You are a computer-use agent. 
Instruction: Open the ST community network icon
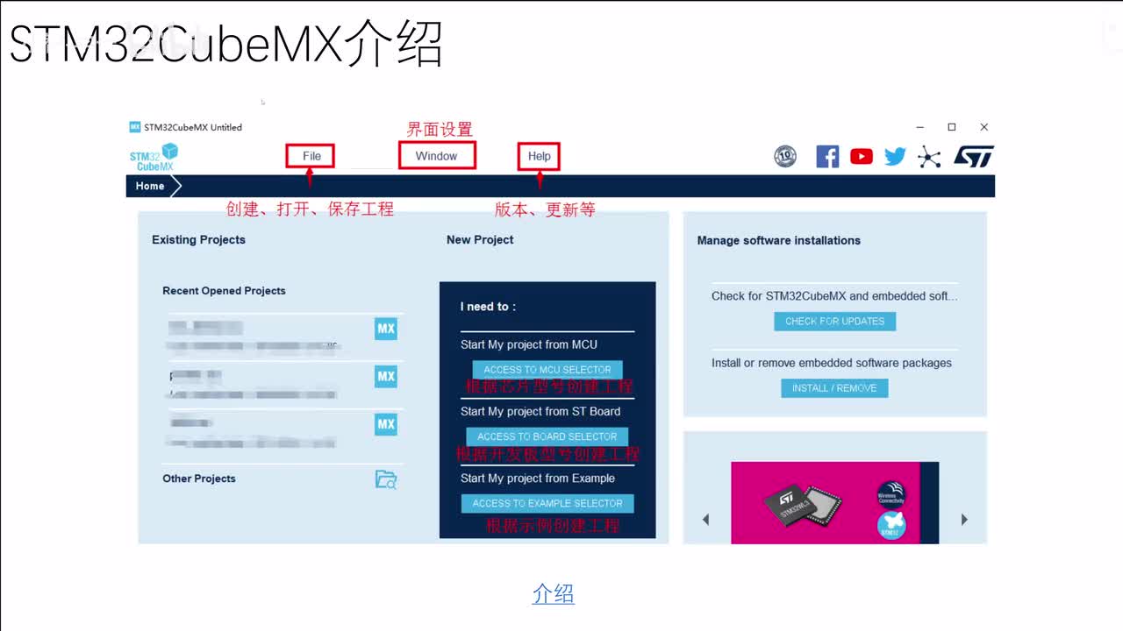coord(929,157)
